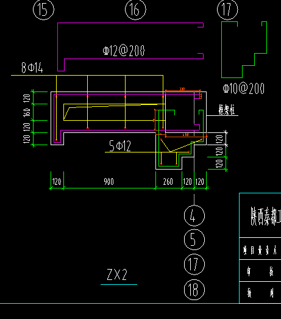Select the ZX2 section title
Screen dimensions: 281x319
click(117, 274)
